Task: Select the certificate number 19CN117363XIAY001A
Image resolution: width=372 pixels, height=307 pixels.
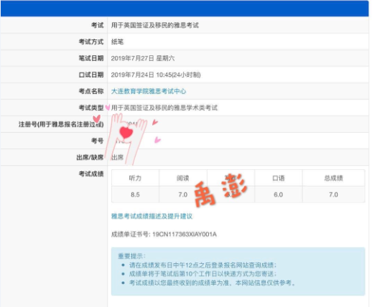Action: [185, 234]
